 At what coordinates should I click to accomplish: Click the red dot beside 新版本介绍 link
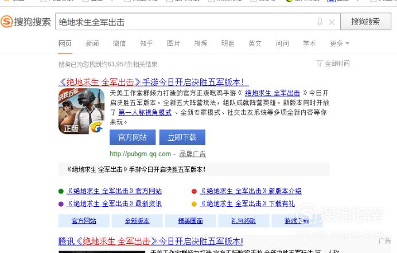coord(194,191)
